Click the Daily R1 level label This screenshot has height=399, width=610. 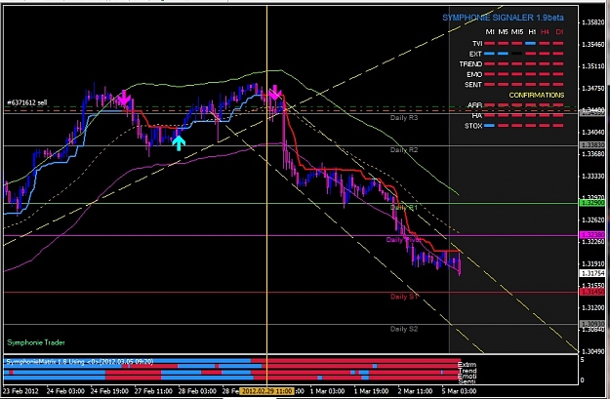click(x=404, y=208)
